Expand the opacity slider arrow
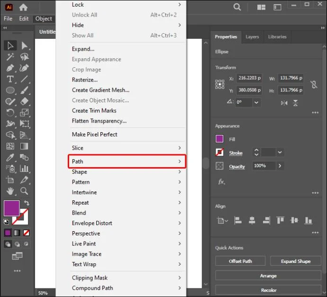This screenshot has height=297, width=327. tap(280, 166)
